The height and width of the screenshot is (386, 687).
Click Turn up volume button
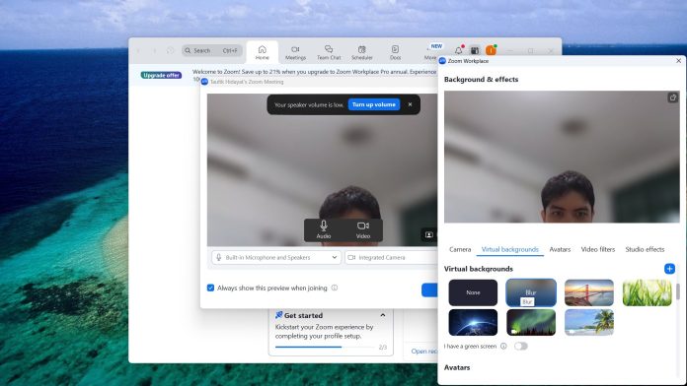pyautogui.click(x=374, y=104)
